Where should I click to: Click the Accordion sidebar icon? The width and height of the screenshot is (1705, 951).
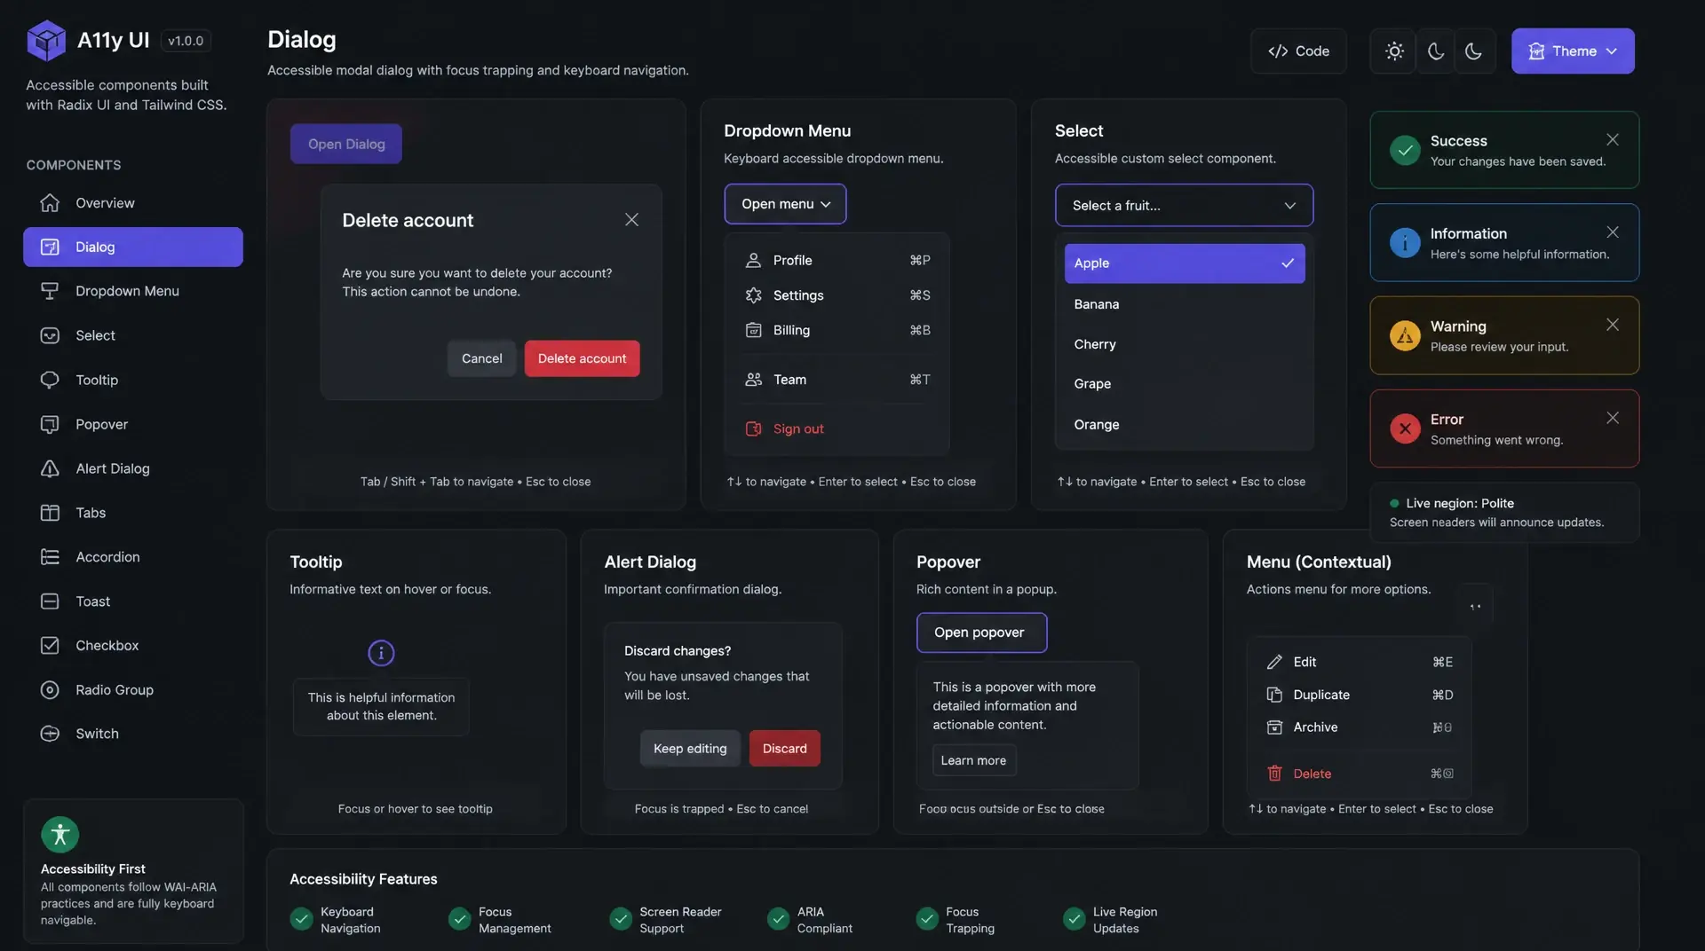tap(50, 557)
